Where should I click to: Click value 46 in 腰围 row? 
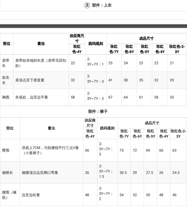pos(175,195)
